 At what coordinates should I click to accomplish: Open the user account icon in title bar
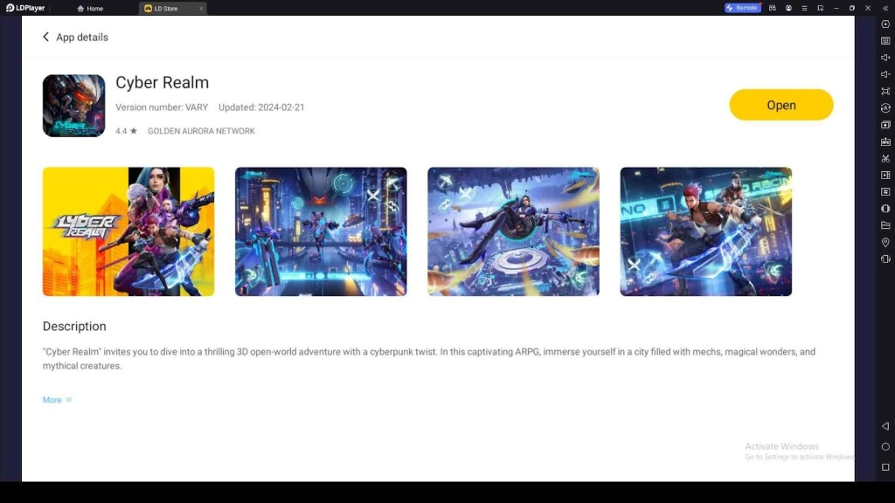coord(788,8)
